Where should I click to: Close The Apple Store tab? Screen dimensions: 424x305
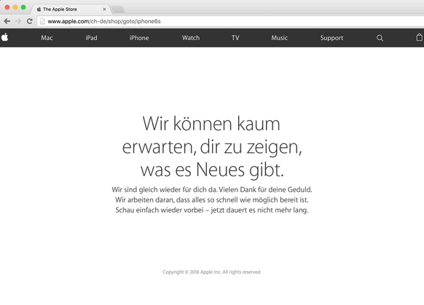[x=104, y=9]
